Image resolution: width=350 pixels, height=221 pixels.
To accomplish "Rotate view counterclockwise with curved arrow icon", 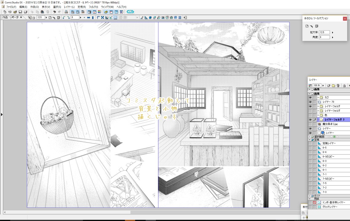I will pos(64,18).
